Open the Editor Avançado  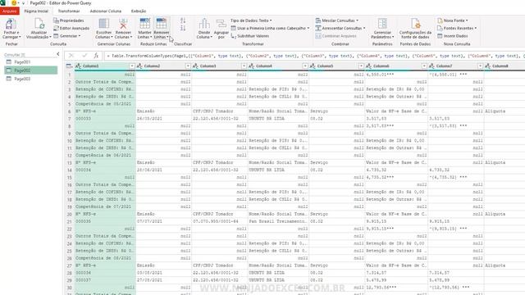71,29
